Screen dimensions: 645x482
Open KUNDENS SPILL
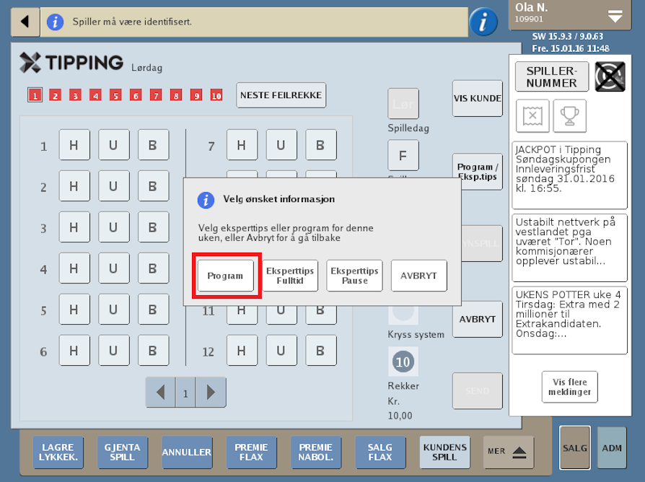coord(444,452)
